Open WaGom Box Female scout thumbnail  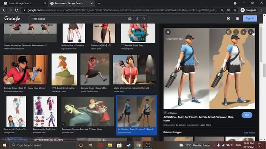[x=74, y=33]
